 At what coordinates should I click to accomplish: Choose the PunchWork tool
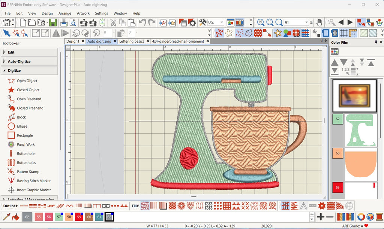click(25, 144)
